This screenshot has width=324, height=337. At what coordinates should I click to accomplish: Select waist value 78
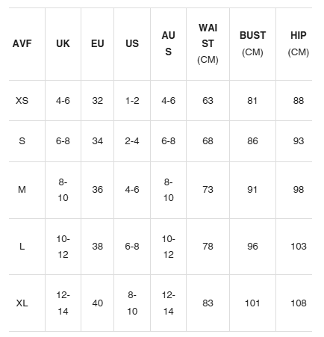(208, 247)
